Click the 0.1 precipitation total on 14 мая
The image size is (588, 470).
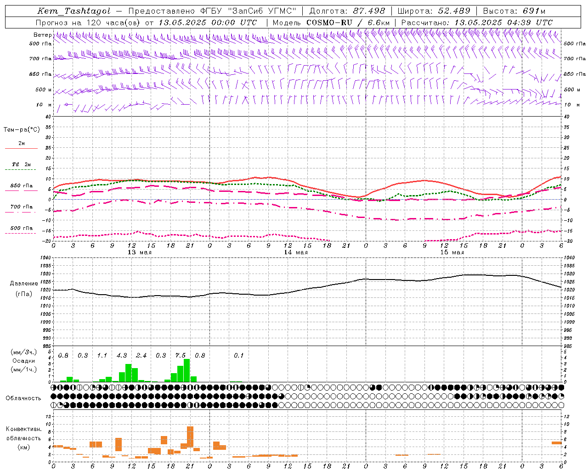click(239, 356)
